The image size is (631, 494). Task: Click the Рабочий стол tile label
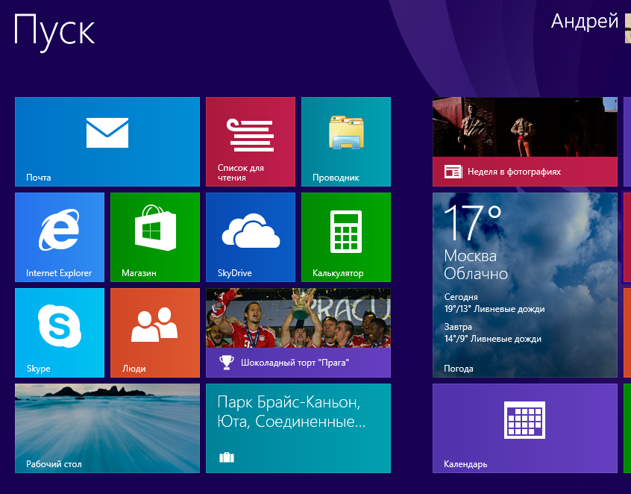click(54, 464)
